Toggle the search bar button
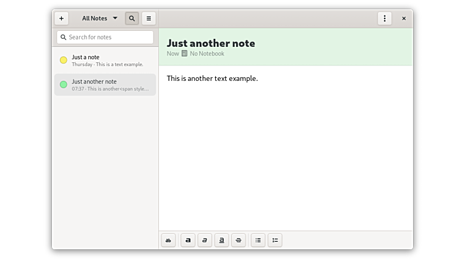The height and width of the screenshot is (261, 465). coord(132,19)
